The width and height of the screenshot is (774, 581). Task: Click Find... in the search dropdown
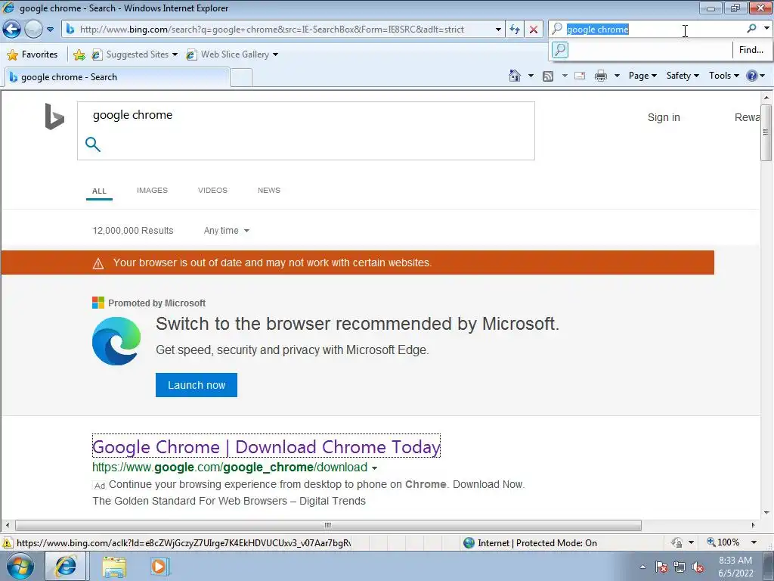[751, 50]
